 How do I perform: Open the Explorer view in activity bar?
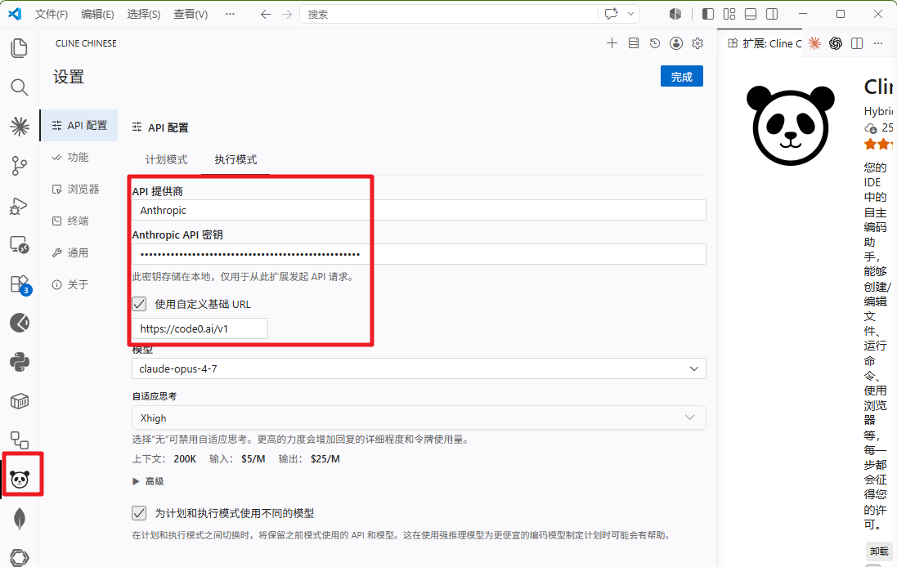tap(20, 48)
